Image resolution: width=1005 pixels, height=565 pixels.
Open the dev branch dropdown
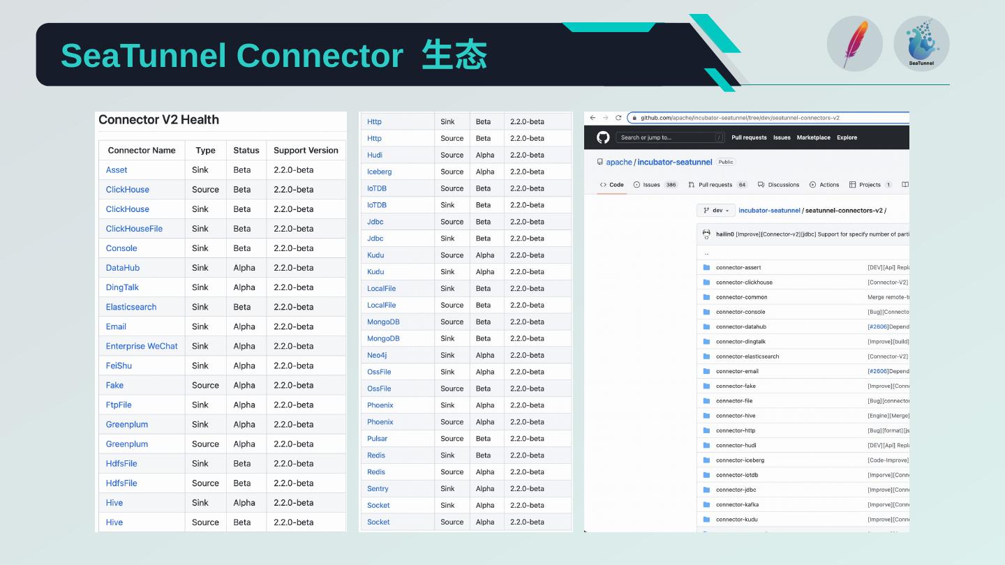[x=715, y=210]
